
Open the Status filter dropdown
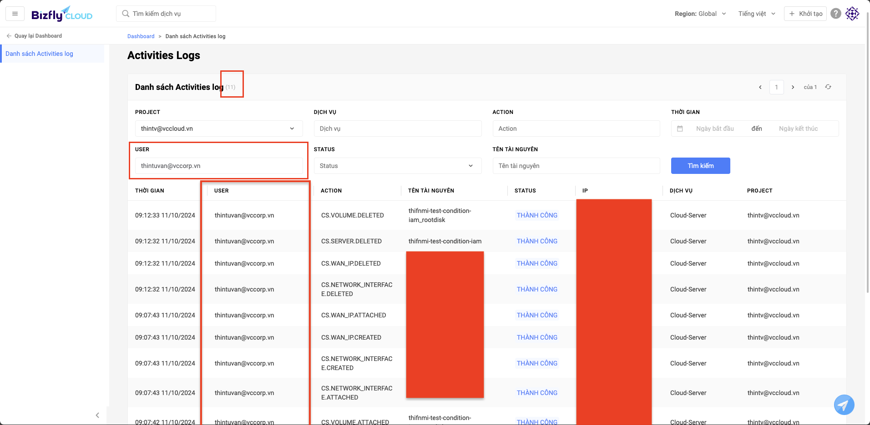pos(397,166)
